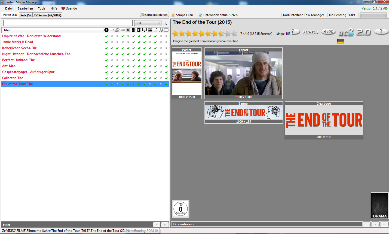Sort by the NFO info column icon

tap(106, 30)
